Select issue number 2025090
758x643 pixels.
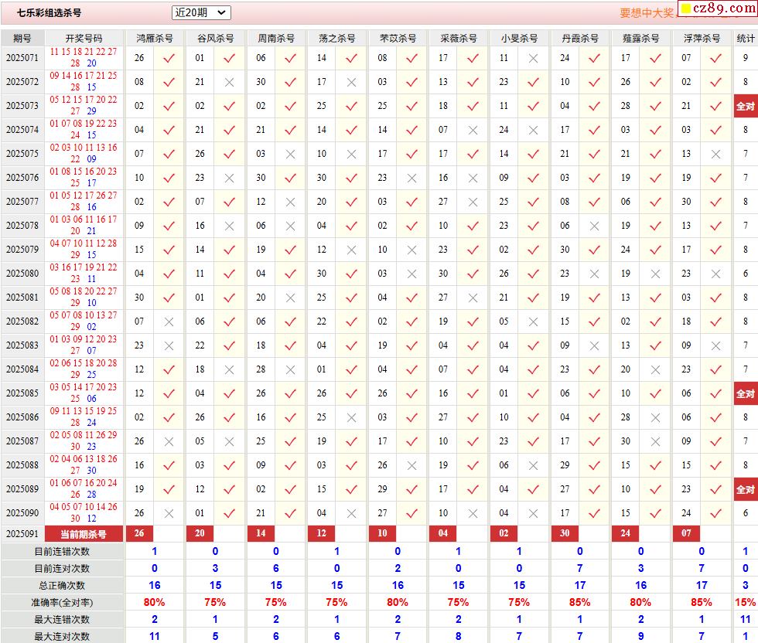click(x=22, y=513)
